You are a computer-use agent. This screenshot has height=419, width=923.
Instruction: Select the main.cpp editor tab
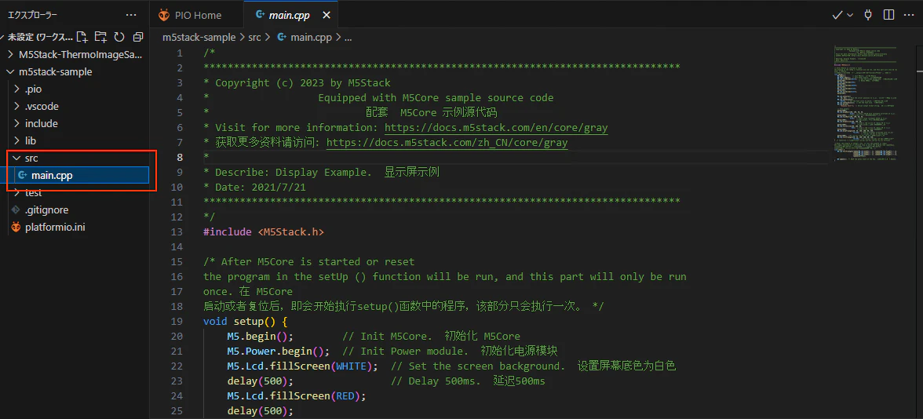point(292,16)
